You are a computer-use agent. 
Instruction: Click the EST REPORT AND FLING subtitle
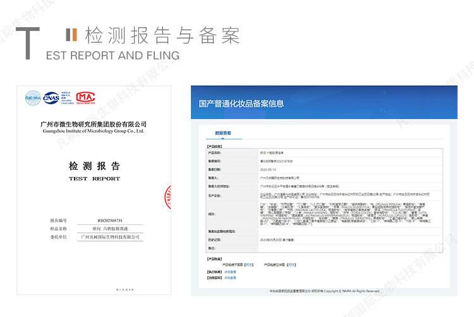(112, 56)
